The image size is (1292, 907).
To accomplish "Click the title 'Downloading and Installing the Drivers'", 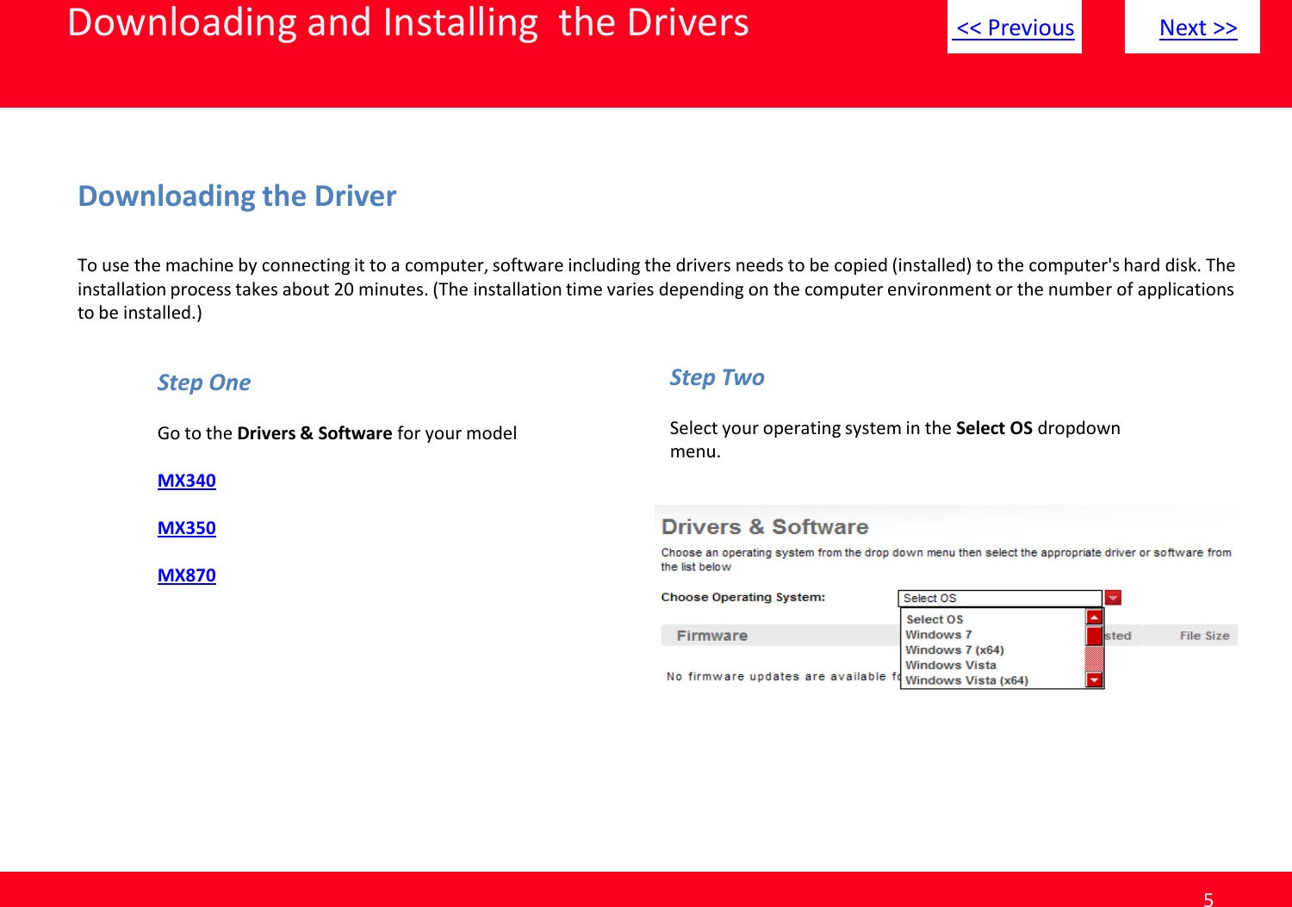I will 408,22.
